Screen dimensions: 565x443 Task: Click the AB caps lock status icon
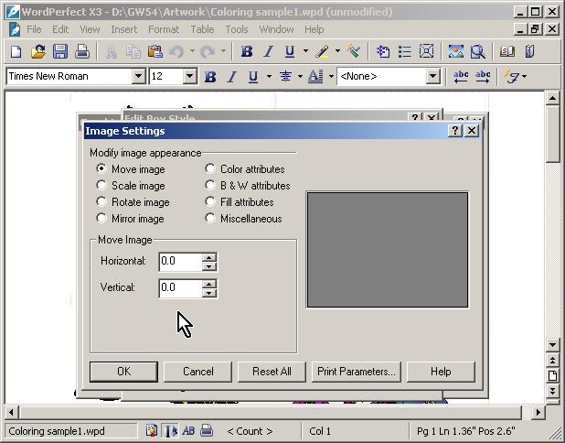point(188,431)
